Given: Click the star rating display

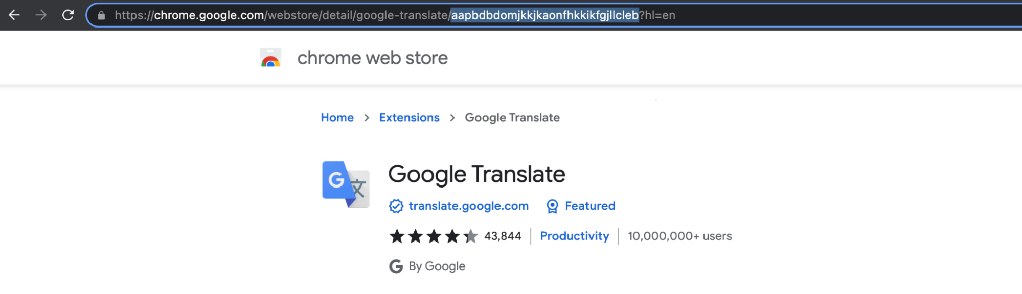Looking at the screenshot, I should [x=434, y=236].
